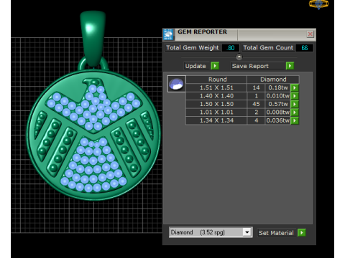Click the Total Gem Count value 66

[x=304, y=48]
